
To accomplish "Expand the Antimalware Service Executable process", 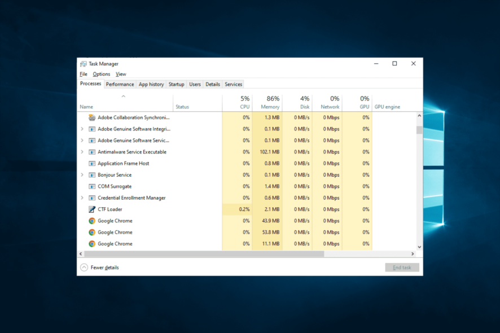I will (x=82, y=152).
